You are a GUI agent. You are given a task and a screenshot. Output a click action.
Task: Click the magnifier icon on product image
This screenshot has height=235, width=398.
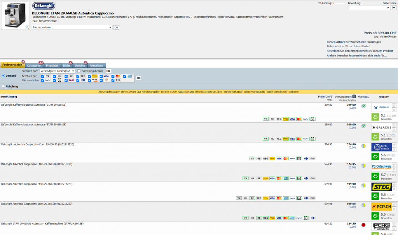coord(27,27)
